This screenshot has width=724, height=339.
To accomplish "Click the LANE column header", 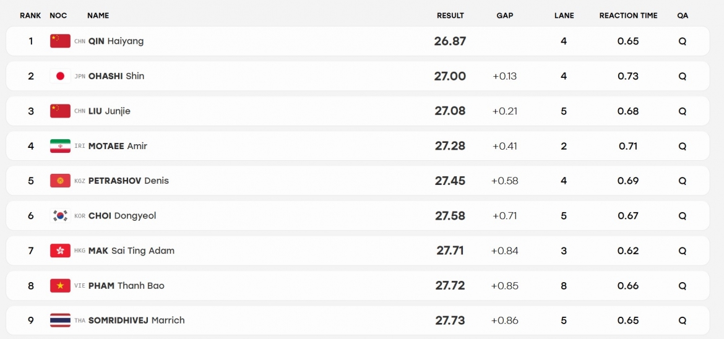I will 564,15.
